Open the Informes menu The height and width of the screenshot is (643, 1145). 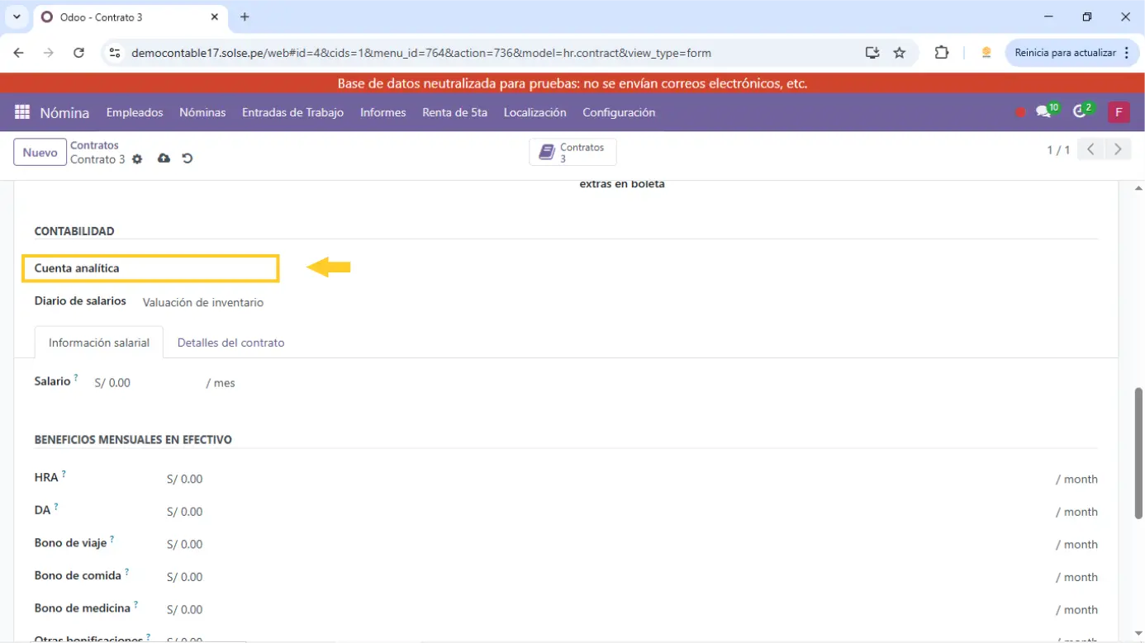point(382,112)
